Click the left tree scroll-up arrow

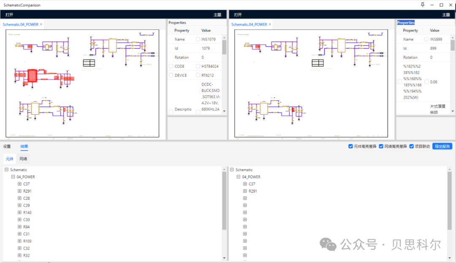point(224,169)
